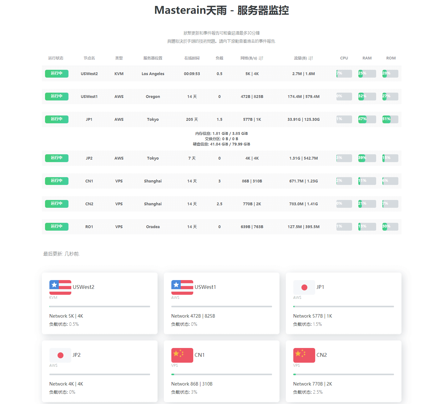Click the China flag icon on CN2 card
This screenshot has height=404, width=434.
tap(304, 355)
